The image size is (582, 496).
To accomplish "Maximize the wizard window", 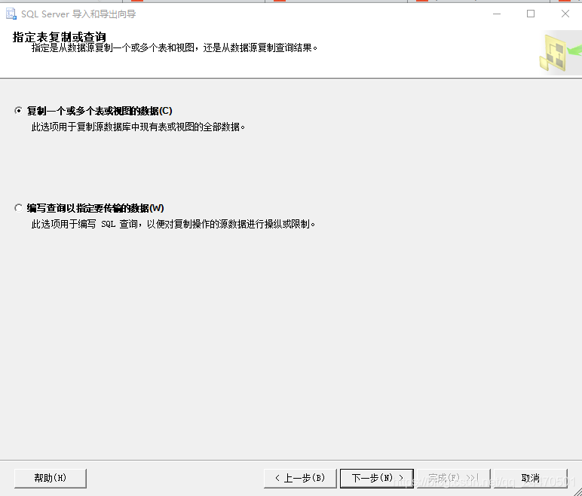I will pos(531,14).
